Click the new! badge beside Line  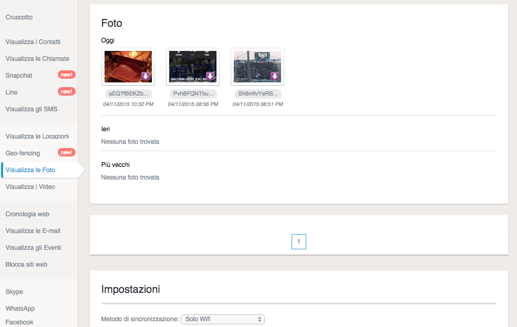(x=67, y=92)
